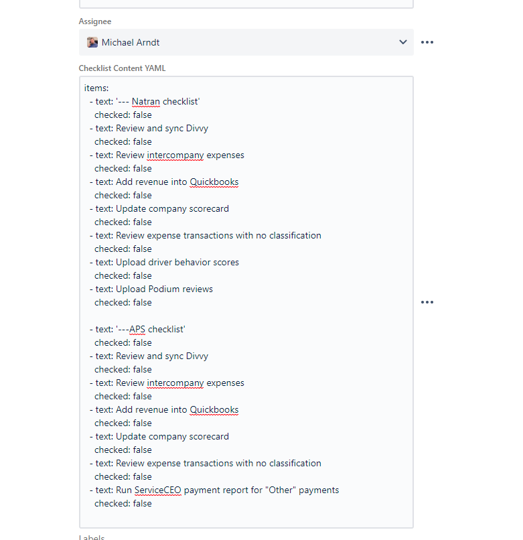Image resolution: width=523 pixels, height=540 pixels.
Task: Select Michael Arndt in the Assignee field
Action: 132,42
